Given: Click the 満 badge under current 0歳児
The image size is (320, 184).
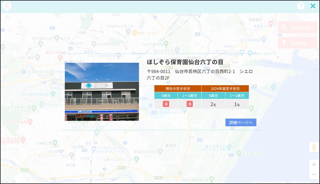Looking at the screenshot, I should [x=166, y=104].
